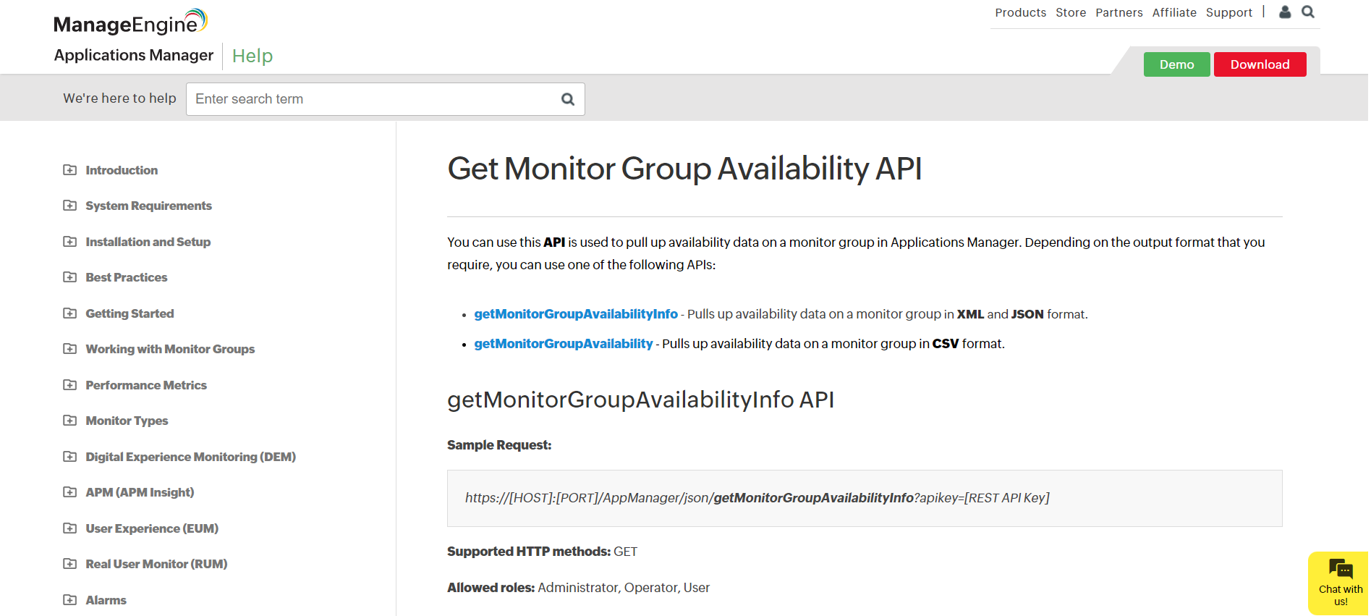Click the getMonitorGroupAvailabilityInfo API subheading

[x=641, y=400]
